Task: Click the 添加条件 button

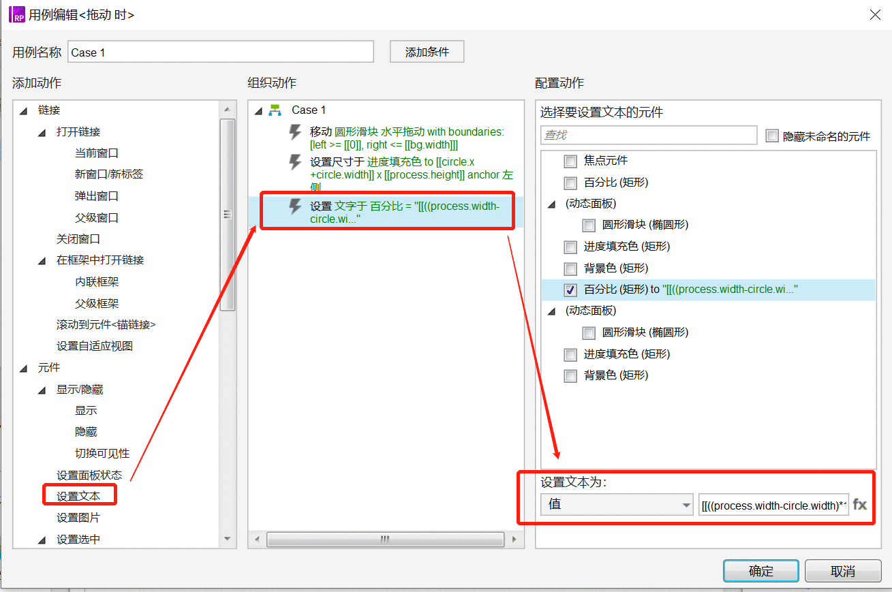Action: tap(427, 52)
